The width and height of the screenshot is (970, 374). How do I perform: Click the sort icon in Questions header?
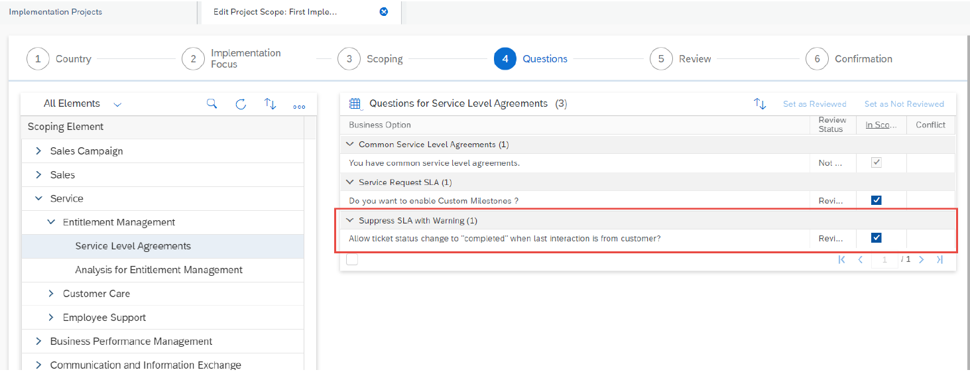point(760,103)
